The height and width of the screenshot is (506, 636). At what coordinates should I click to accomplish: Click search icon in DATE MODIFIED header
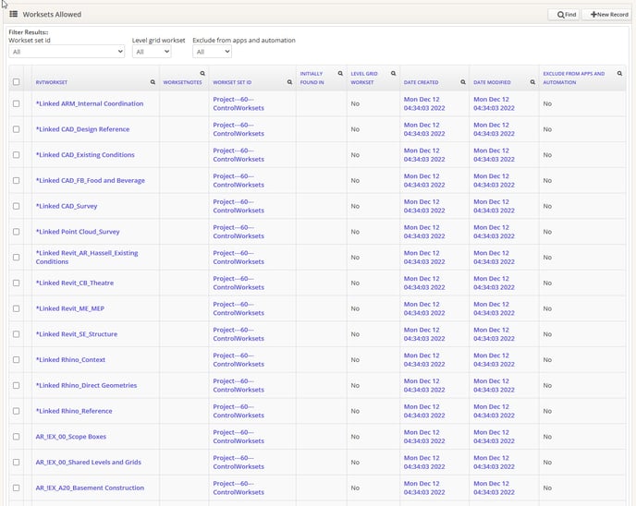tap(532, 82)
